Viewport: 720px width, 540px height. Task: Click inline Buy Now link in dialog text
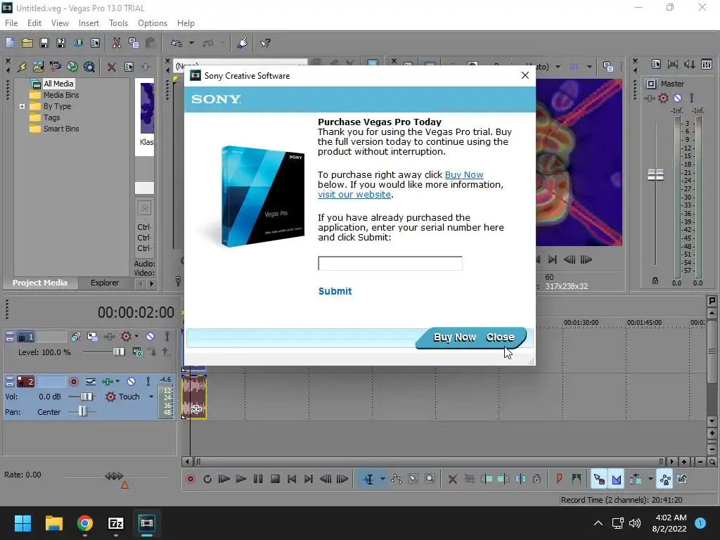pyautogui.click(x=464, y=175)
